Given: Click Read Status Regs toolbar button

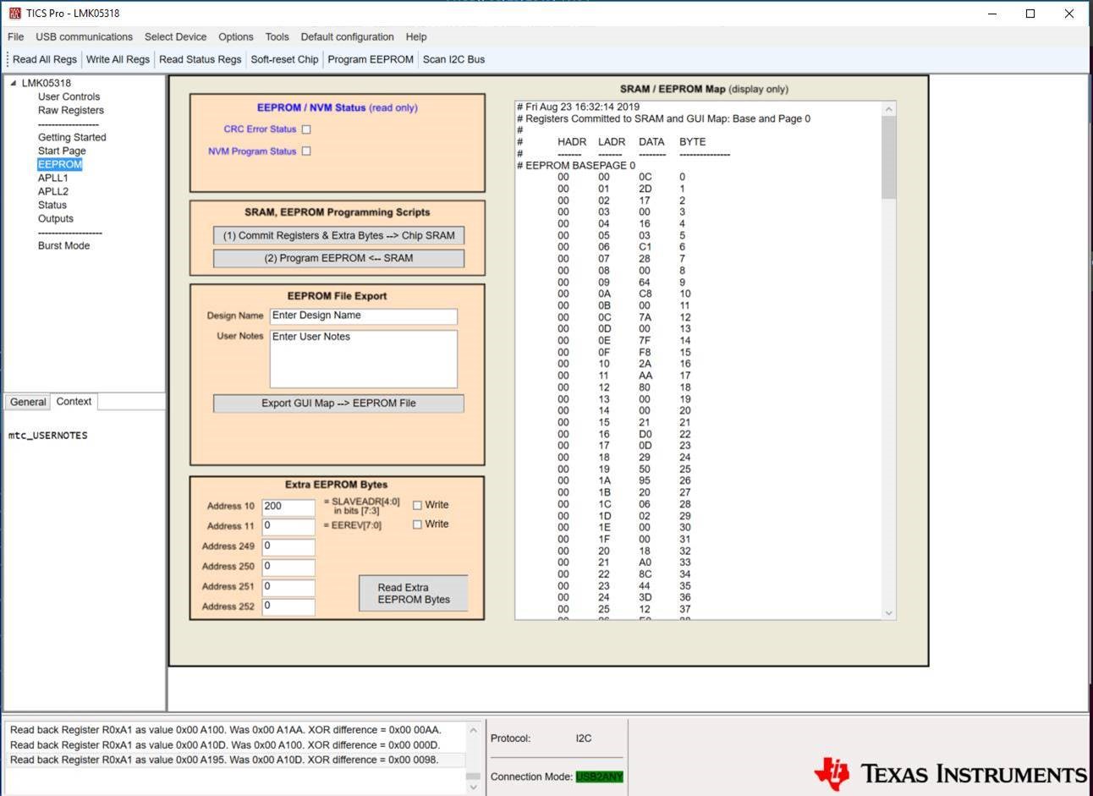Looking at the screenshot, I should coord(200,59).
